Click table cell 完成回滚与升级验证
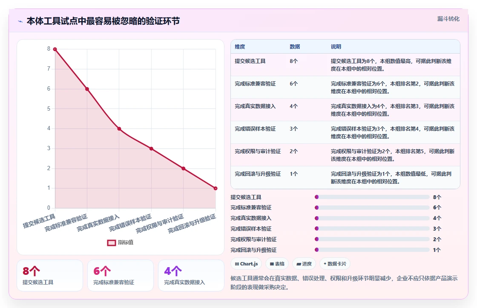The image size is (477, 308). [258, 174]
